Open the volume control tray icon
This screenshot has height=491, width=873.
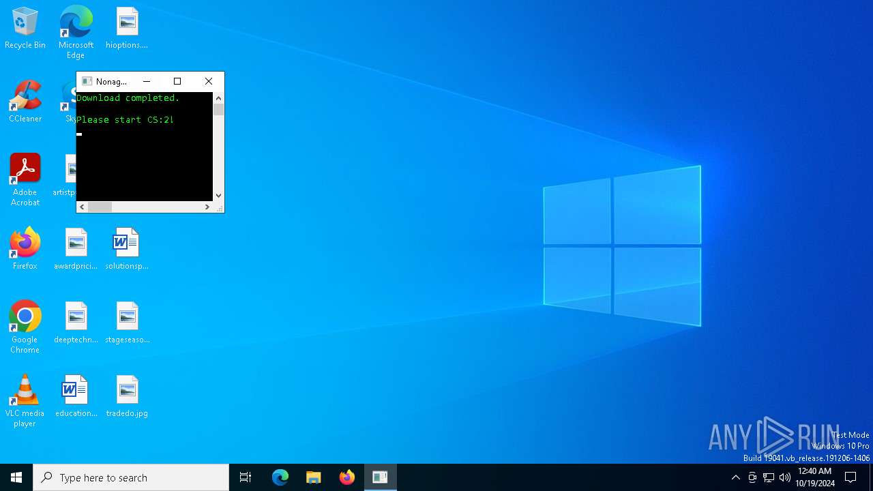pyautogui.click(x=785, y=477)
